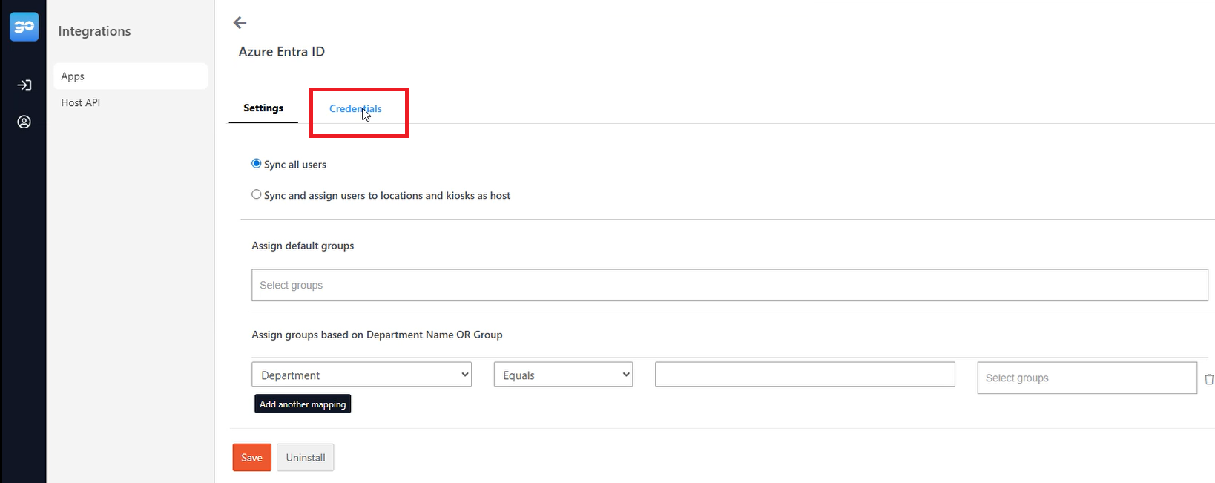The width and height of the screenshot is (1215, 483).
Task: Click the Assign default groups label
Action: [x=303, y=246]
